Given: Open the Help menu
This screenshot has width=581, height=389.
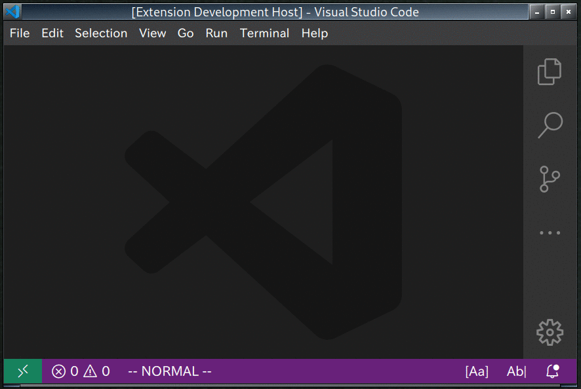Looking at the screenshot, I should [x=315, y=33].
